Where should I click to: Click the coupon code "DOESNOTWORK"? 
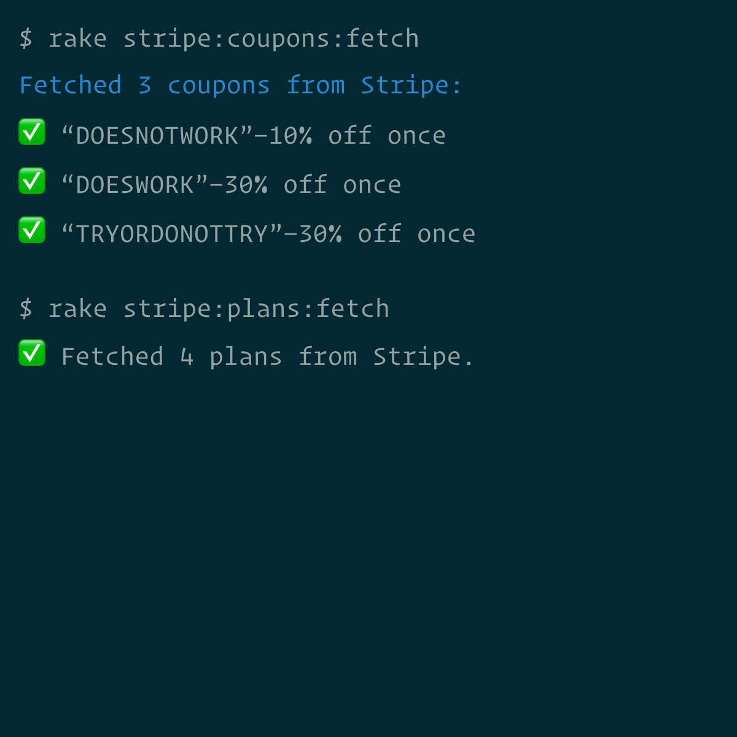(x=157, y=136)
